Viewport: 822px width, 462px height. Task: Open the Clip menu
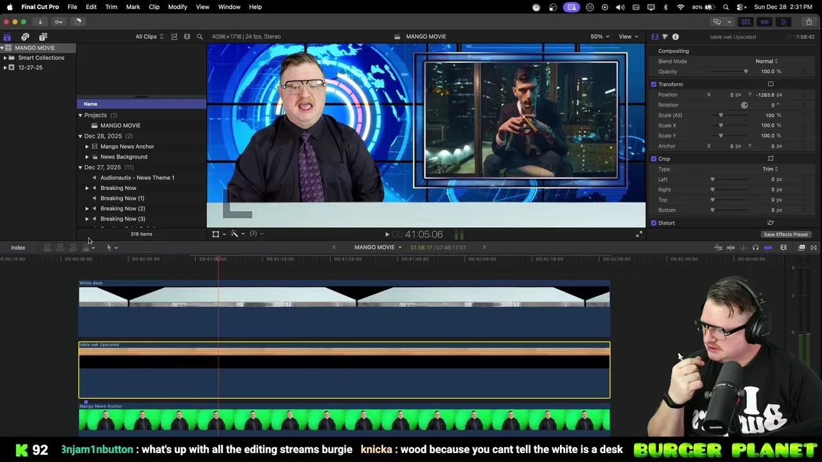(x=154, y=7)
